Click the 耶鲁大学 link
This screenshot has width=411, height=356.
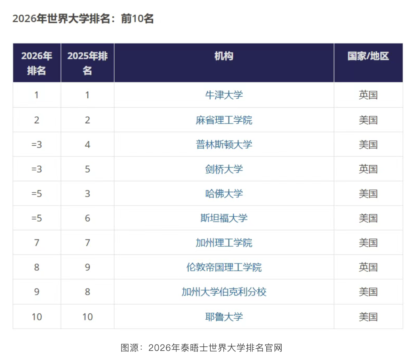(x=224, y=317)
